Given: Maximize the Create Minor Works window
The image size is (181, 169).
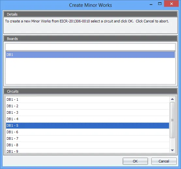Looking at the screenshot, I should coord(160,4).
